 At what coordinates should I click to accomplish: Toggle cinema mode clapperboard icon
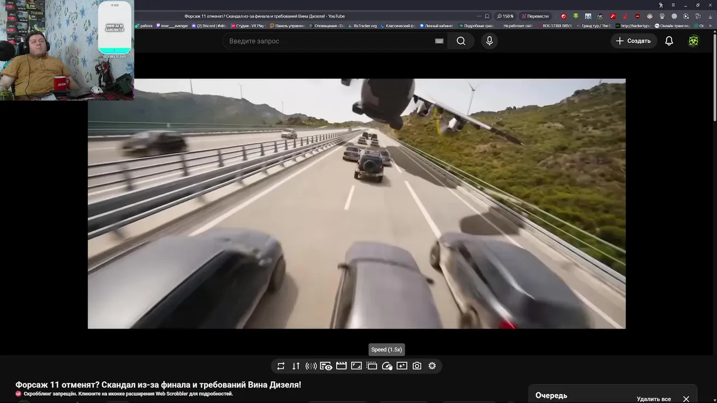tap(341, 366)
